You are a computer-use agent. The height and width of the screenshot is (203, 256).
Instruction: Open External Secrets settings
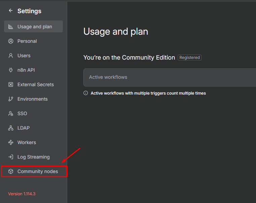point(33,84)
